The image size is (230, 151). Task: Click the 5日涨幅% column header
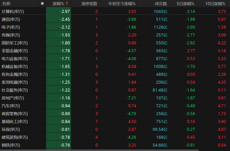pyautogui.click(x=185, y=3)
